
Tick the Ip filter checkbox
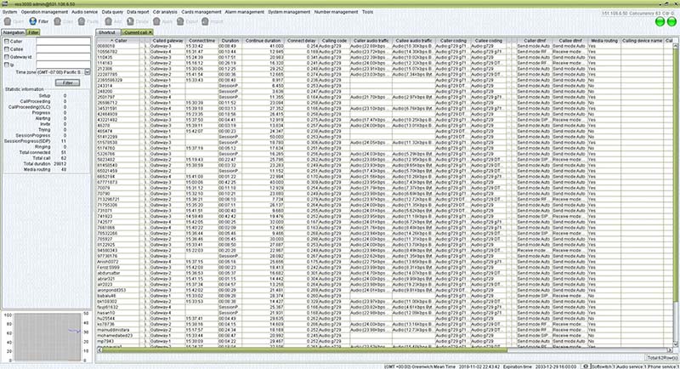[7, 65]
